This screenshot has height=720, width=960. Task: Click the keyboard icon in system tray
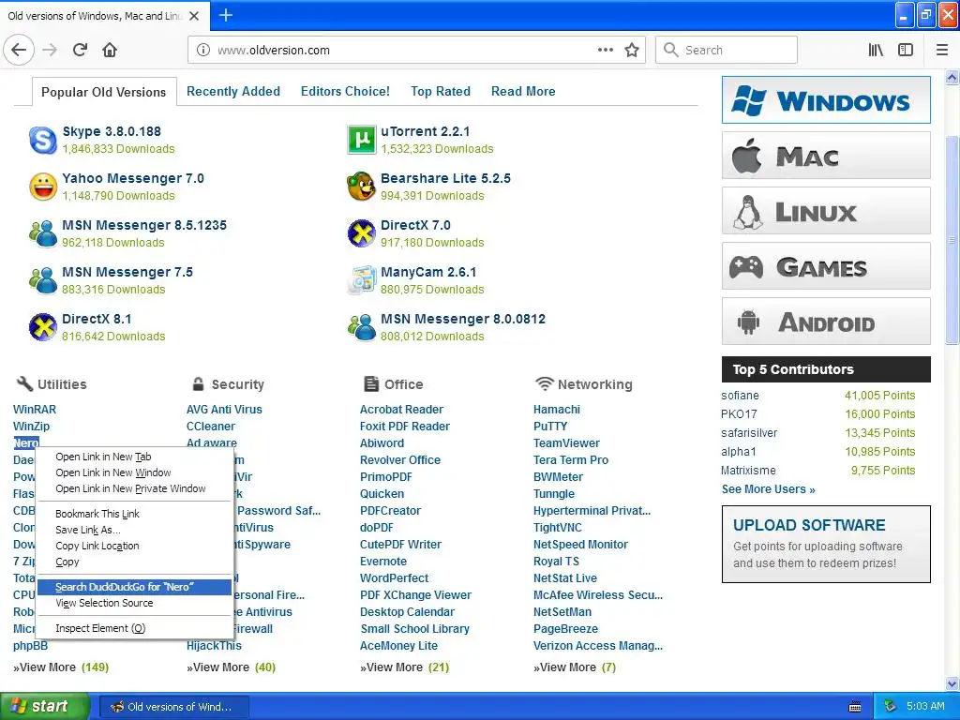(x=855, y=707)
